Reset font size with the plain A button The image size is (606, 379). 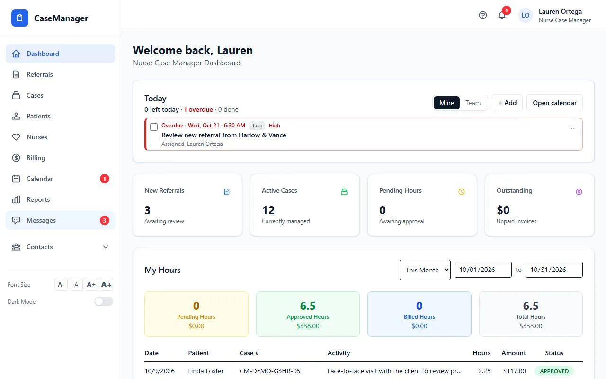(76, 284)
